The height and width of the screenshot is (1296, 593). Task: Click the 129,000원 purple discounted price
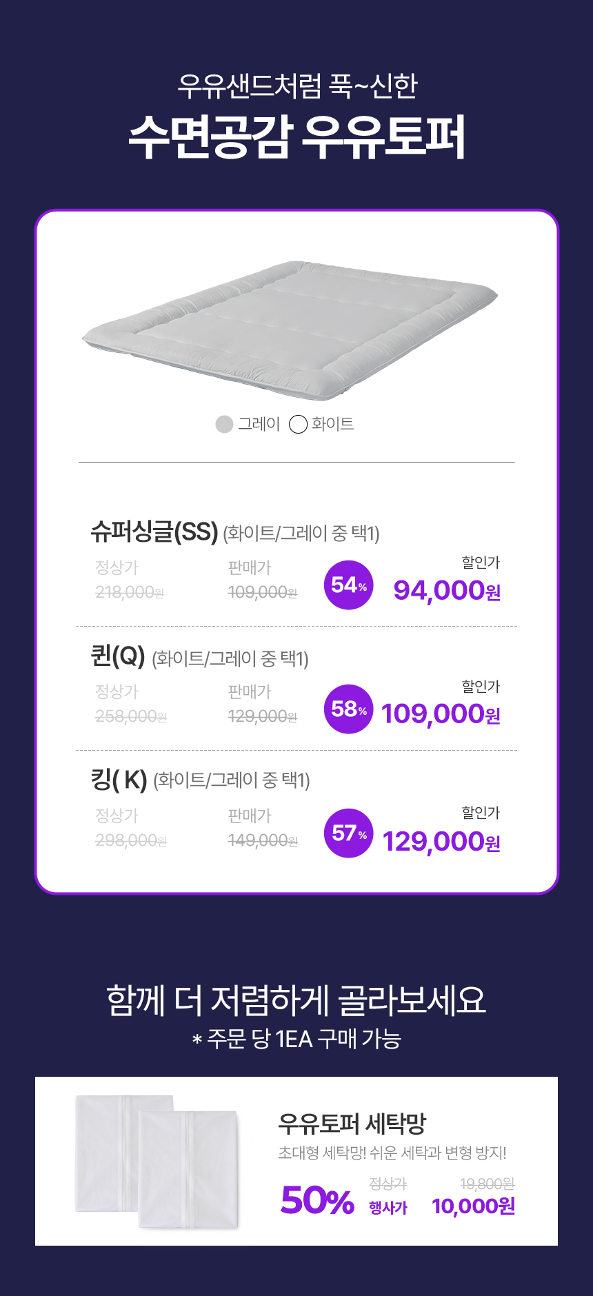441,842
